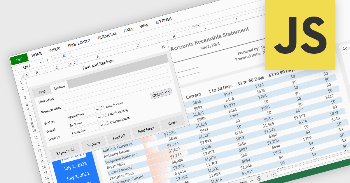Click the left arrow of the horizontal scrollbar
The height and width of the screenshot is (183, 350).
tap(273, 174)
